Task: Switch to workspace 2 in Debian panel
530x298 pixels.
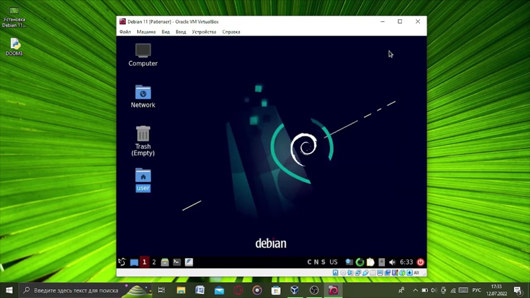Action: [x=154, y=262]
